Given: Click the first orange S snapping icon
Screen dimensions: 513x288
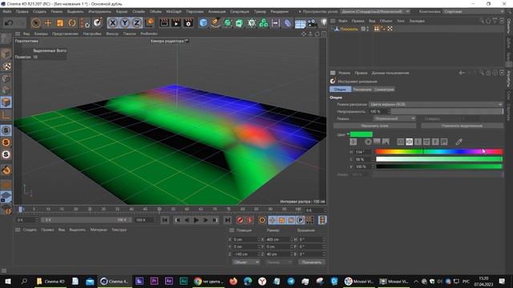Looking at the screenshot, I should (x=6, y=142).
